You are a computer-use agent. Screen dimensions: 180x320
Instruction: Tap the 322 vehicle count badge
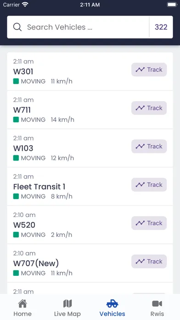(161, 27)
